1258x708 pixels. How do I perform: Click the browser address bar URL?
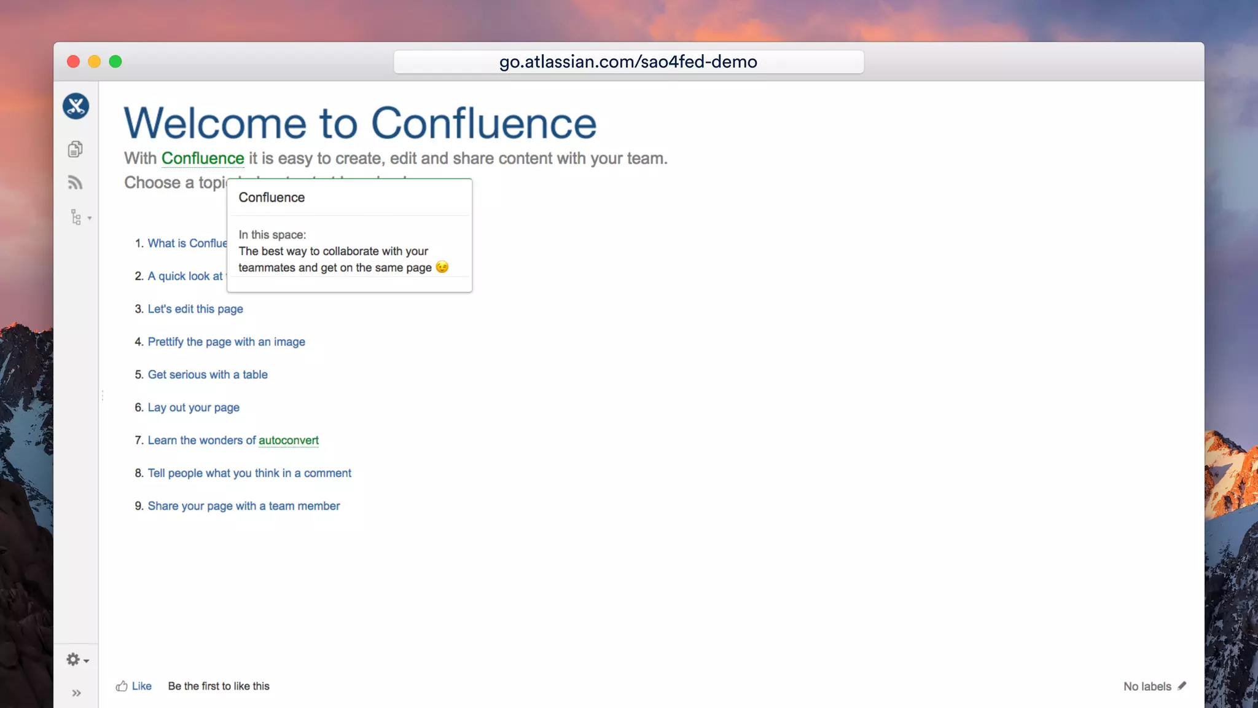pyautogui.click(x=628, y=62)
